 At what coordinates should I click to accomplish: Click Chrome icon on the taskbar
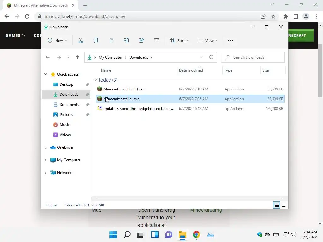click(x=196, y=234)
